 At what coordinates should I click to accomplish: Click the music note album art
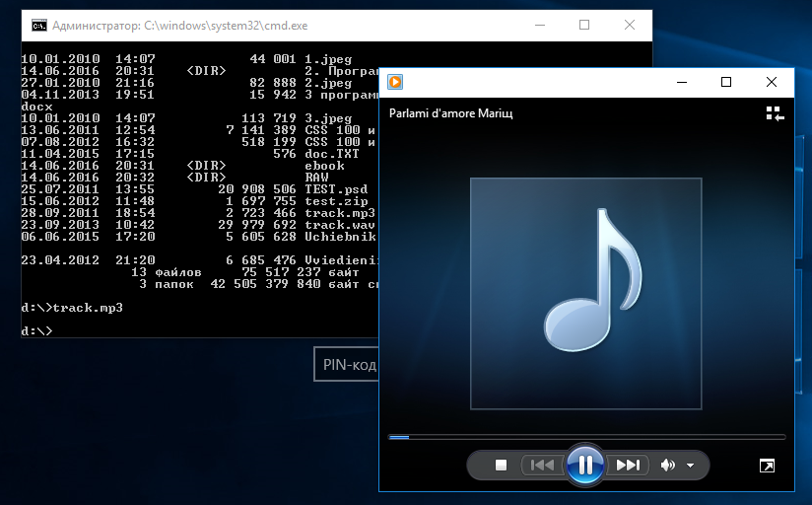585,294
